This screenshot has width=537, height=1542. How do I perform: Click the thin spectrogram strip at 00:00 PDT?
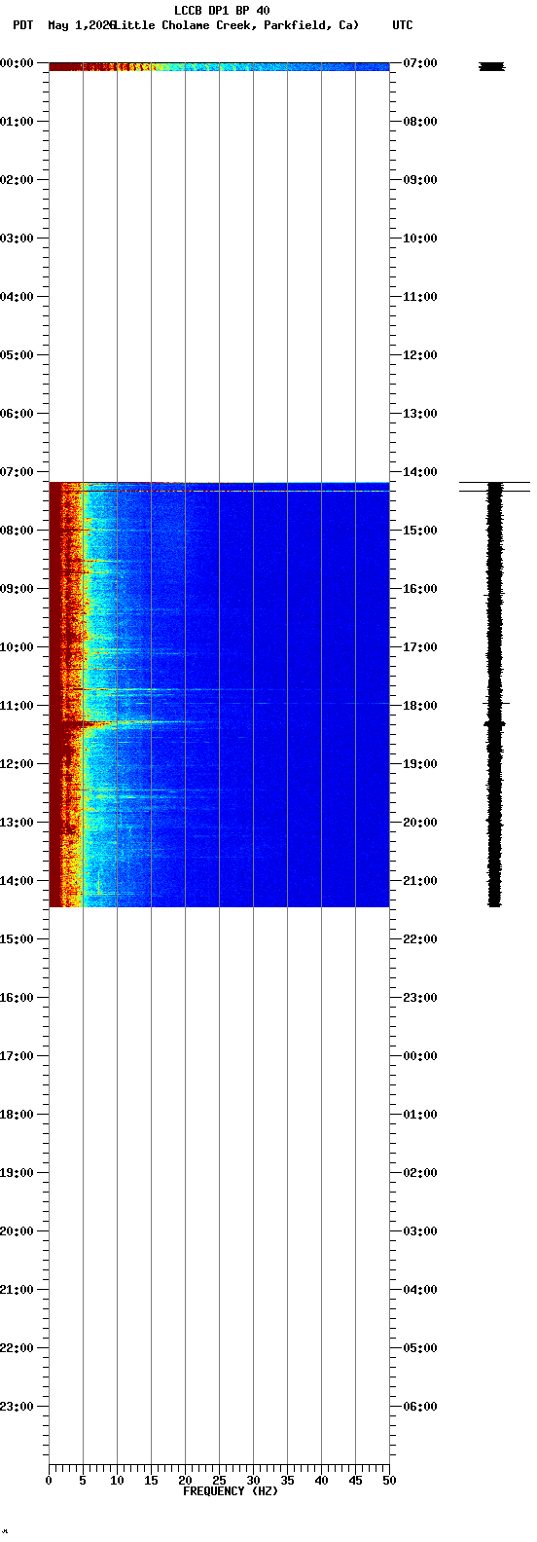(x=219, y=67)
